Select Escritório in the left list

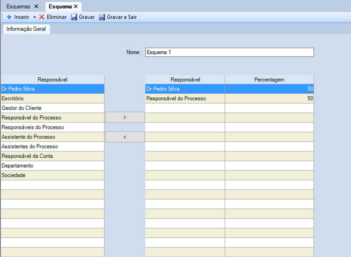pos(53,98)
